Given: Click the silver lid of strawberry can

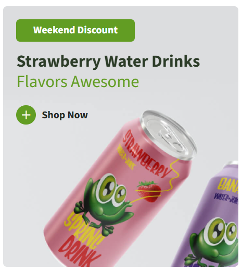Looking at the screenshot, I should (168, 134).
